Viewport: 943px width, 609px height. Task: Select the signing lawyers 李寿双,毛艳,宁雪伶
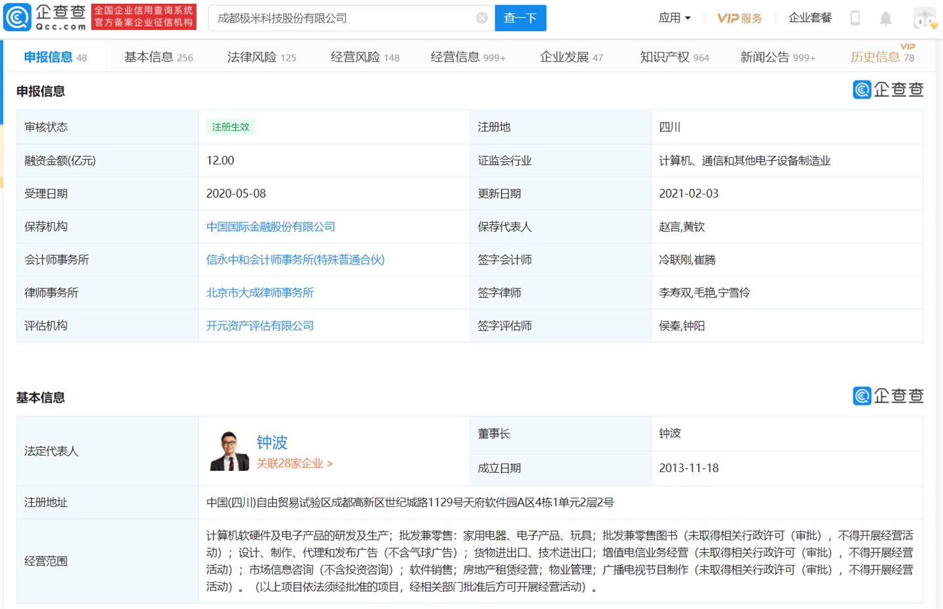(x=704, y=293)
